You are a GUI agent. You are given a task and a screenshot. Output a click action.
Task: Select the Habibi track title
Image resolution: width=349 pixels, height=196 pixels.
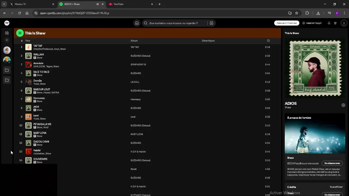(x=37, y=150)
